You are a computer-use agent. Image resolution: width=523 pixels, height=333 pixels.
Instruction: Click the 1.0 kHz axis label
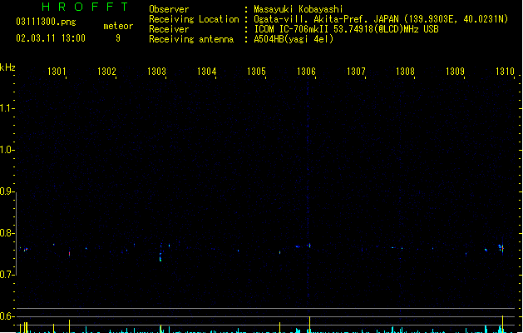(7, 150)
